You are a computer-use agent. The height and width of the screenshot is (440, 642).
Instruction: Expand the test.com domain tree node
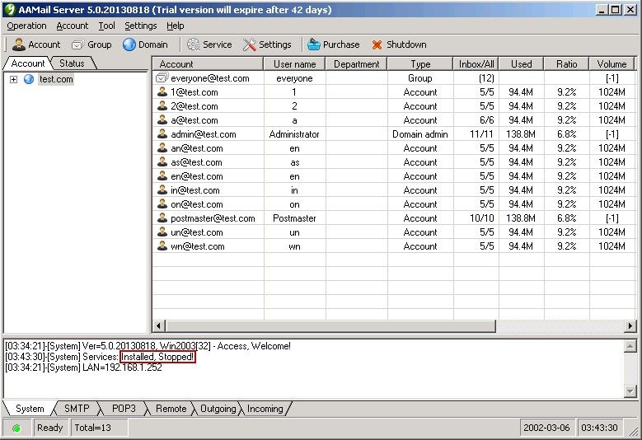(x=13, y=79)
